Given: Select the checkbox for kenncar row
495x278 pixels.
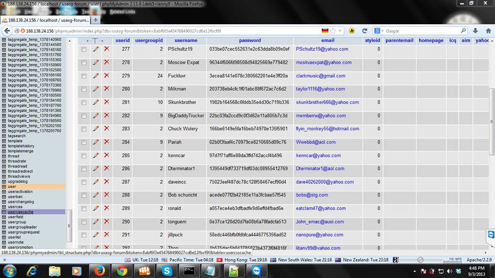Looking at the screenshot, I should tap(84, 156).
